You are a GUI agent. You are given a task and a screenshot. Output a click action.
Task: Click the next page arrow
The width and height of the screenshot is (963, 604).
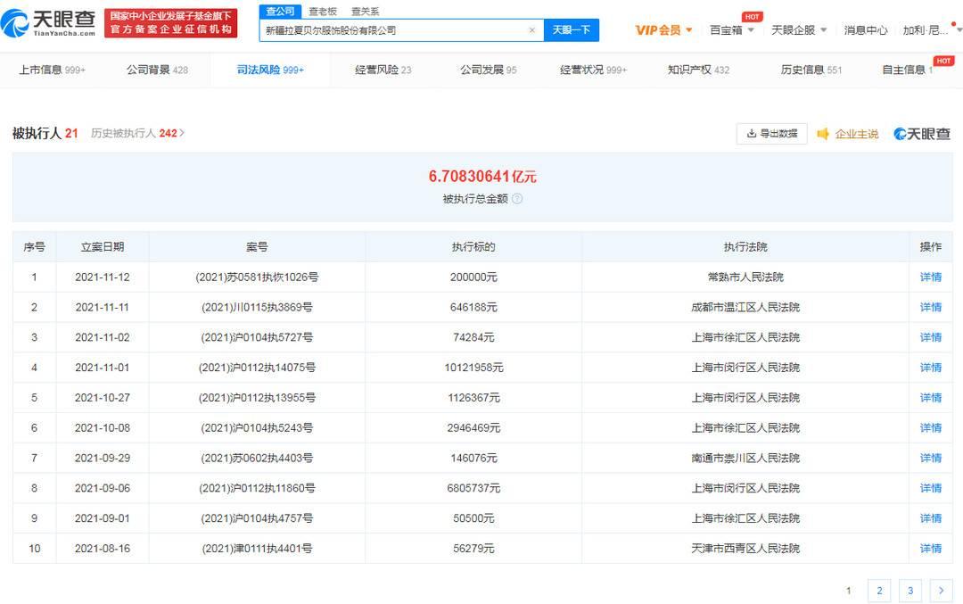pos(941,591)
